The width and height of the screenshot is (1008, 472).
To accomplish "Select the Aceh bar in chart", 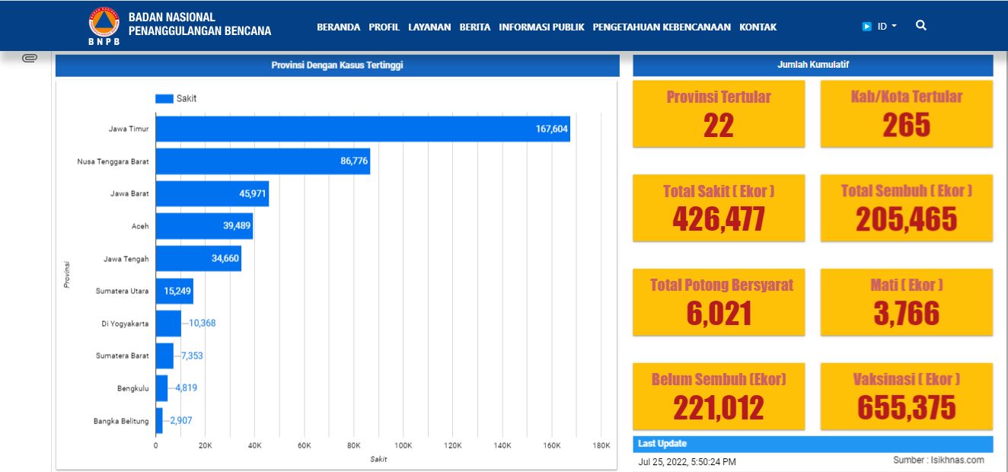I will [x=204, y=226].
